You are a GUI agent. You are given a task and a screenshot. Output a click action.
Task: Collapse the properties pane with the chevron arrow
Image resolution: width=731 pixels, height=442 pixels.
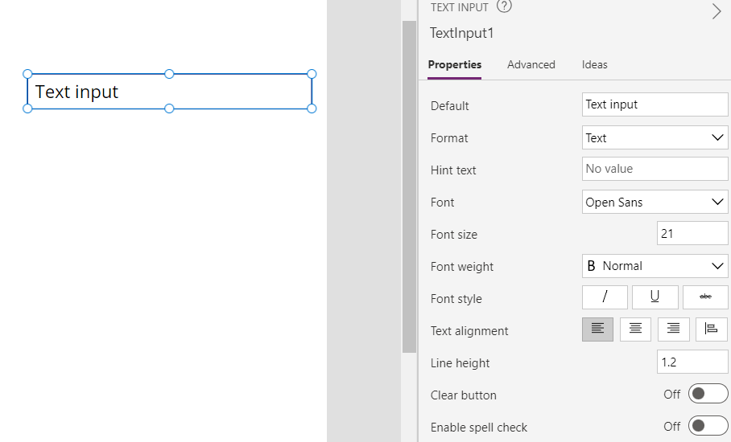click(x=717, y=11)
